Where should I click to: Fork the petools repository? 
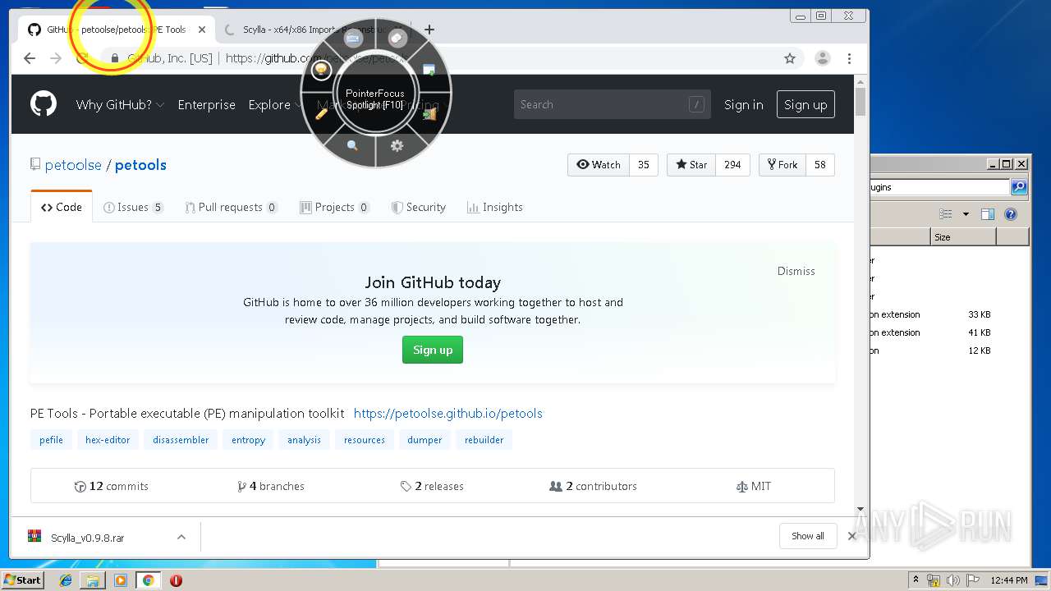pos(783,164)
